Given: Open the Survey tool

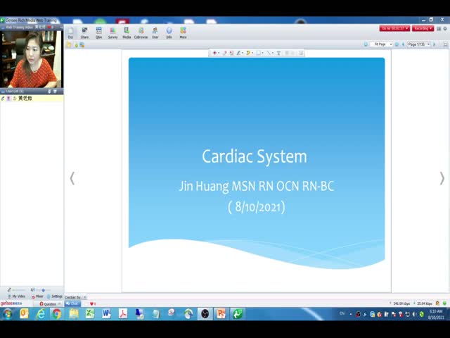Looking at the screenshot, I should tap(112, 32).
